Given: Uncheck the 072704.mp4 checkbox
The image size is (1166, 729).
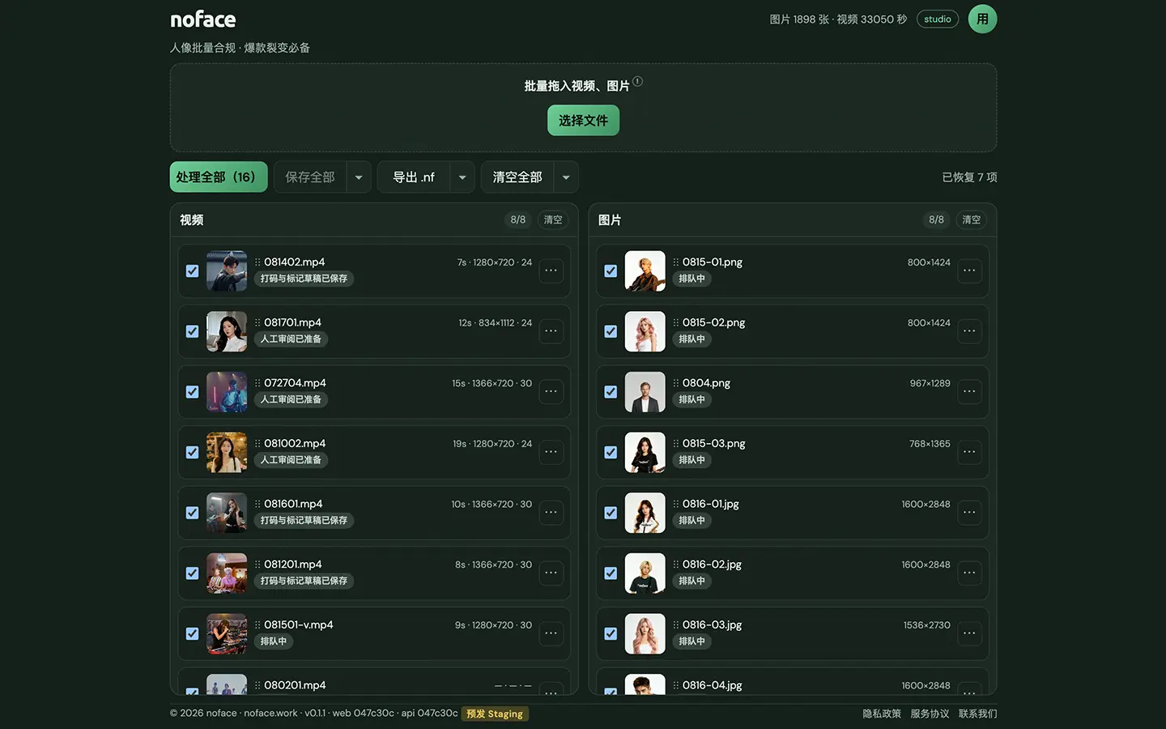Looking at the screenshot, I should (192, 392).
